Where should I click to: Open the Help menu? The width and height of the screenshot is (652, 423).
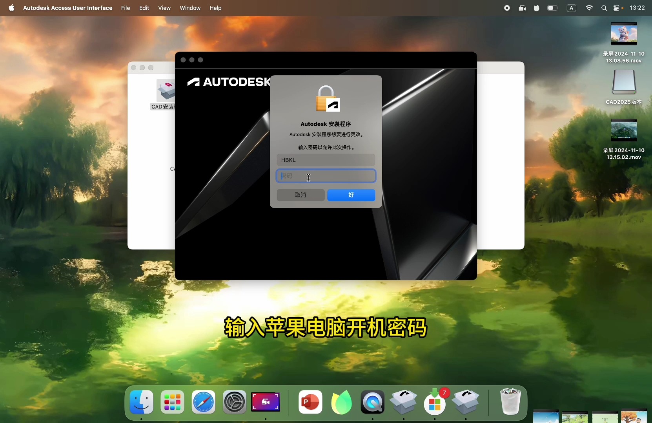coord(215,8)
